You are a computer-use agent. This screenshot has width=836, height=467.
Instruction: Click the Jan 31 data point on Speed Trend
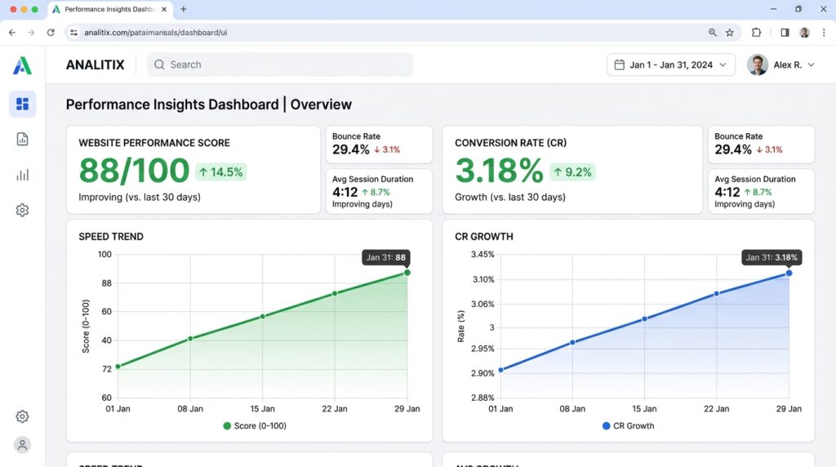coord(407,273)
